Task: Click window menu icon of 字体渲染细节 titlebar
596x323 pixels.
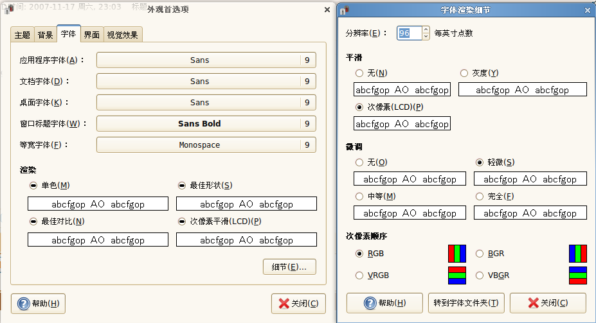Action: pyautogui.click(x=345, y=10)
